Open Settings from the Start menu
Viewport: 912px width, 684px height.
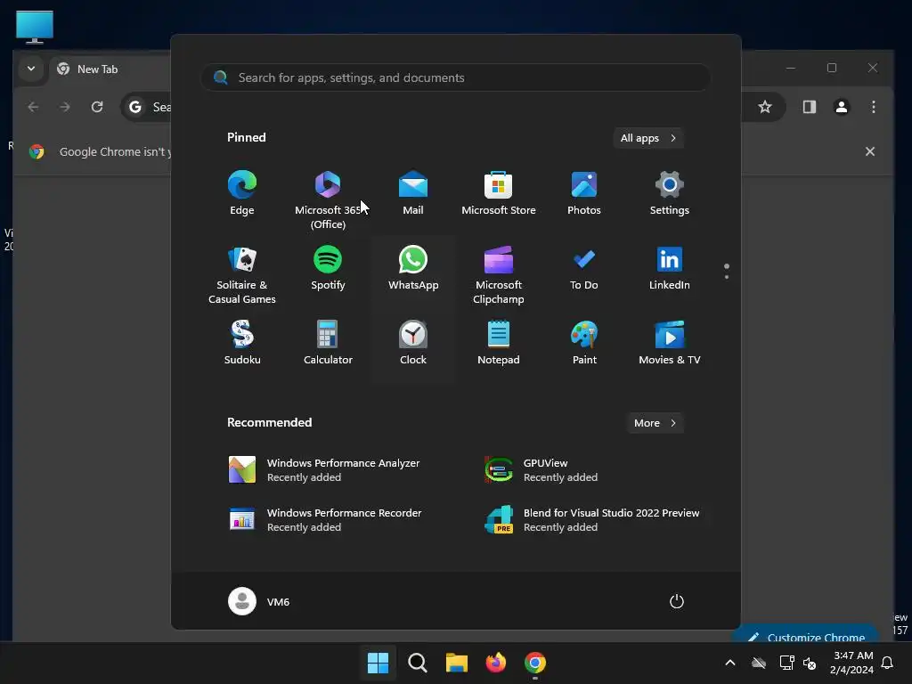click(x=670, y=194)
